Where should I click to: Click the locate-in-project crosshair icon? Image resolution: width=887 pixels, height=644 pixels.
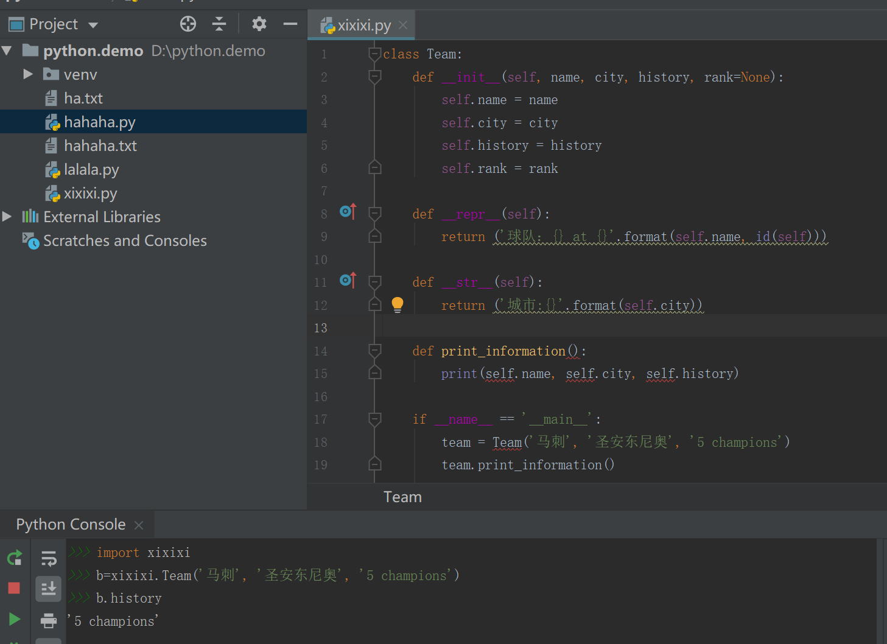coord(188,24)
